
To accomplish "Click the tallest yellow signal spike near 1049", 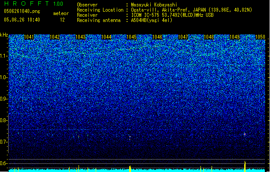I will (x=245, y=166).
